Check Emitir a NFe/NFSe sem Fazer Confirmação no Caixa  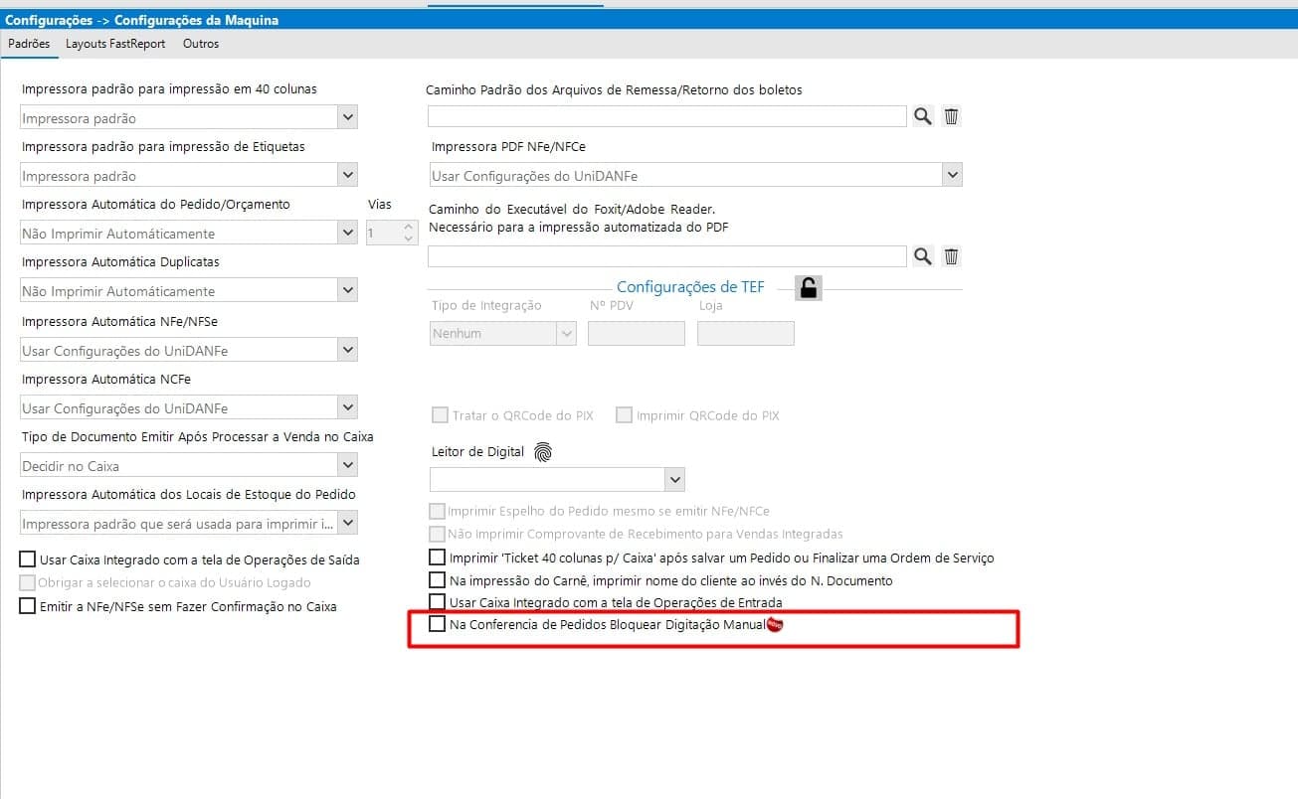28,606
